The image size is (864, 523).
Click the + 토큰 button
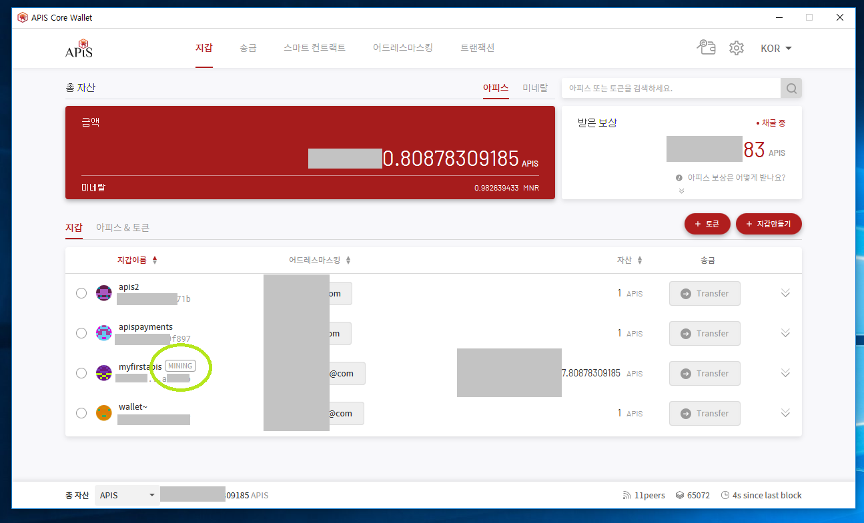(707, 225)
